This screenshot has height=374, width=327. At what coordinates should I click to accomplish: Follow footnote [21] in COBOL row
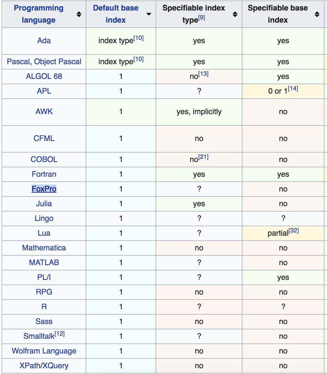click(x=203, y=157)
